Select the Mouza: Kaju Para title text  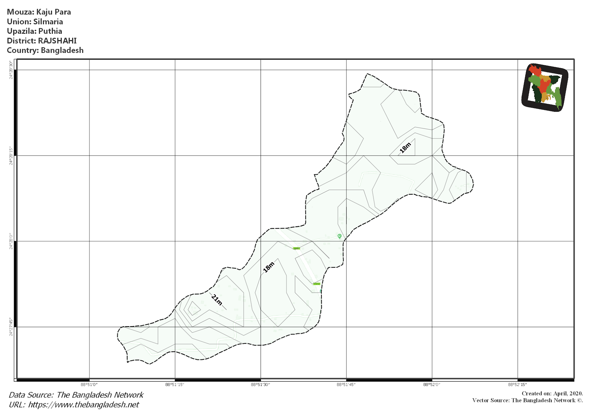pyautogui.click(x=39, y=12)
